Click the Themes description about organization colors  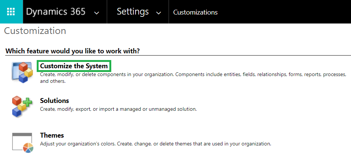155,144
